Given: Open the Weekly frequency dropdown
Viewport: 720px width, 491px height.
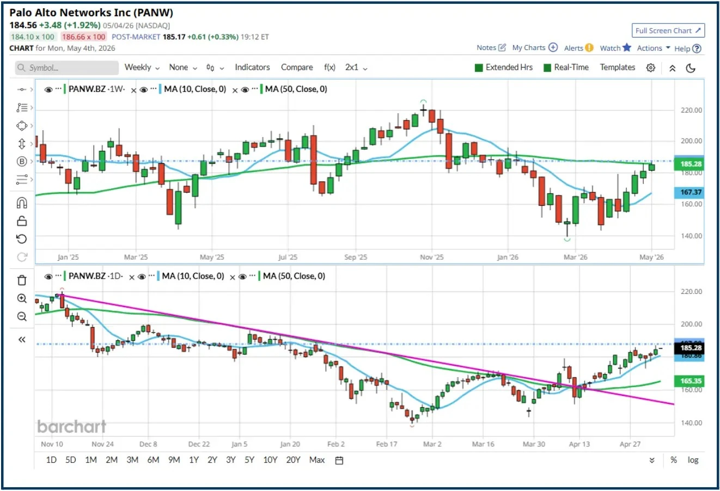Looking at the screenshot, I should [x=142, y=67].
